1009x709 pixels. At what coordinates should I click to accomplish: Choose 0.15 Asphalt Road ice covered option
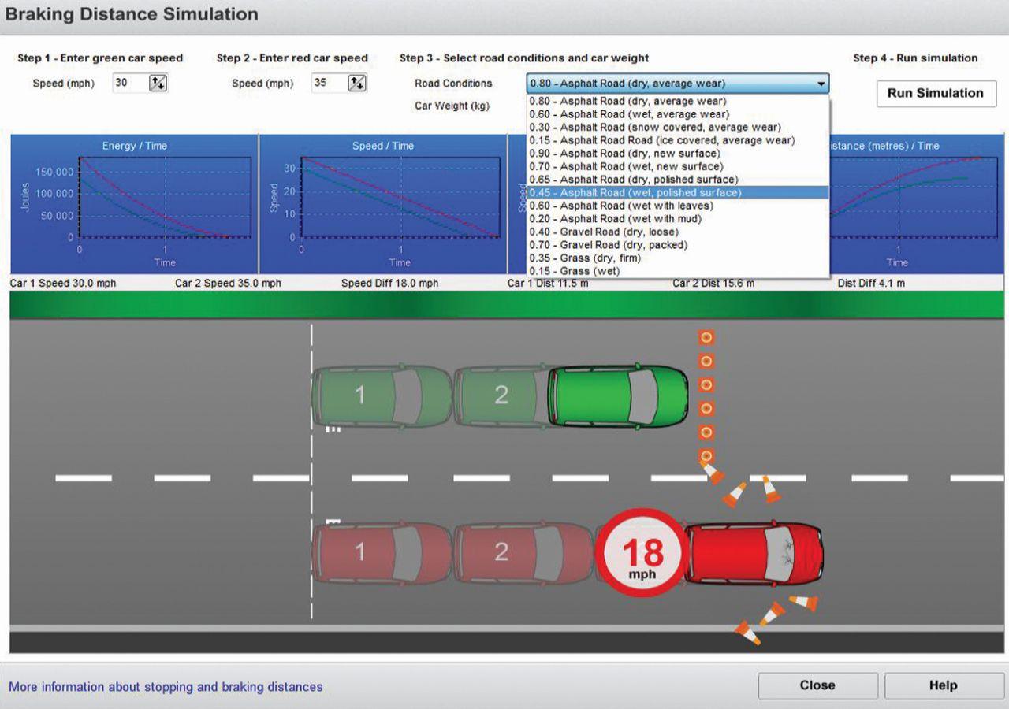[x=678, y=140]
